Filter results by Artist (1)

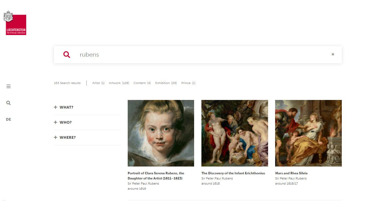pos(98,83)
